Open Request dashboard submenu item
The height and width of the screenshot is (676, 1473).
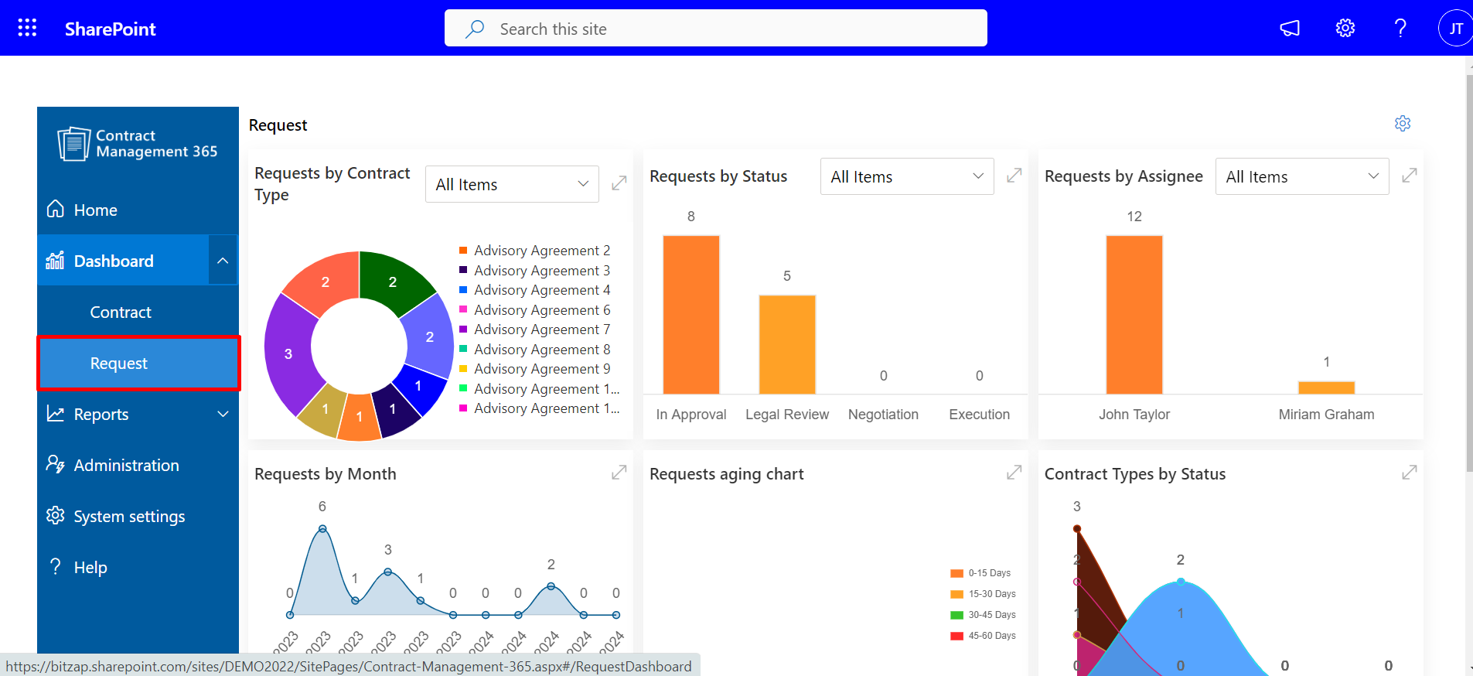coord(138,363)
